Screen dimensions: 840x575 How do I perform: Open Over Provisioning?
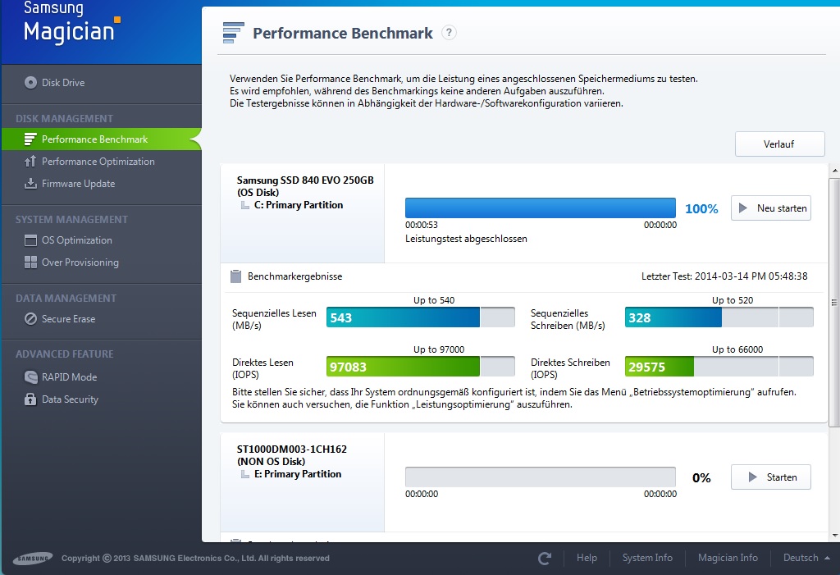[101, 262]
